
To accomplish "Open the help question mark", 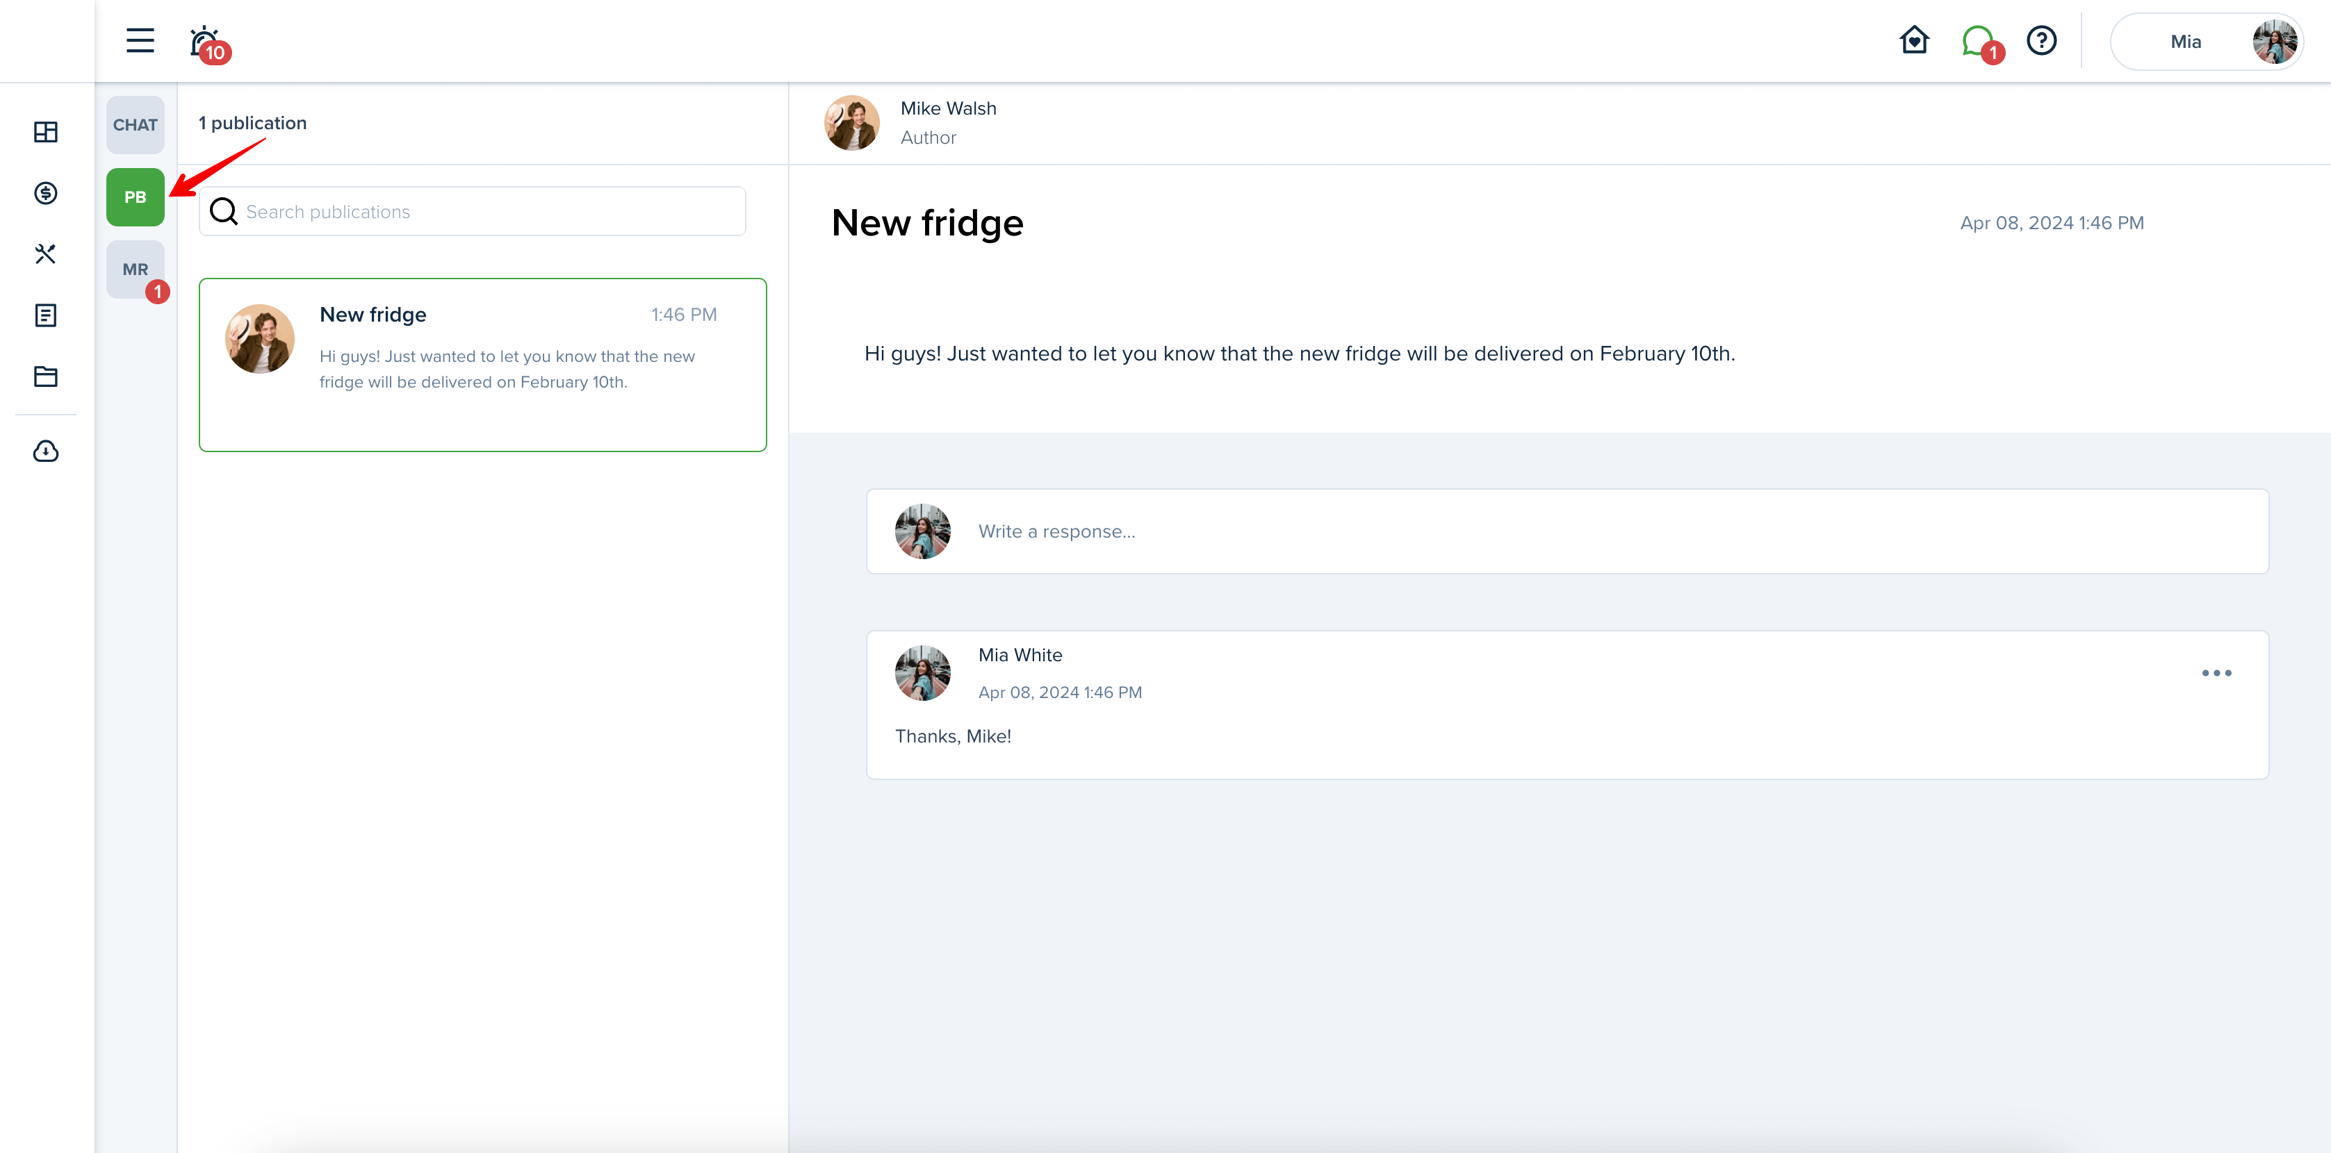I will point(2041,41).
